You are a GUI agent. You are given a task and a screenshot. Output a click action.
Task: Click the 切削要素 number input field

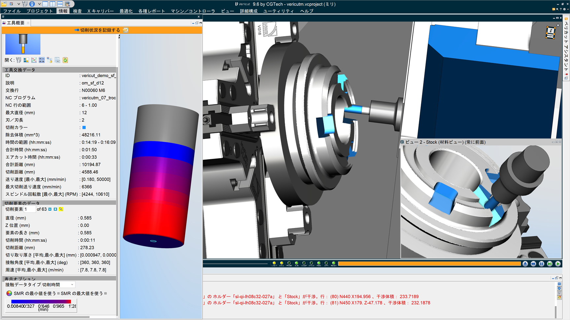(x=29, y=209)
